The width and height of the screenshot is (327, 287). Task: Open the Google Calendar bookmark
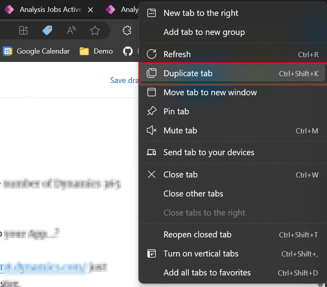click(36, 51)
